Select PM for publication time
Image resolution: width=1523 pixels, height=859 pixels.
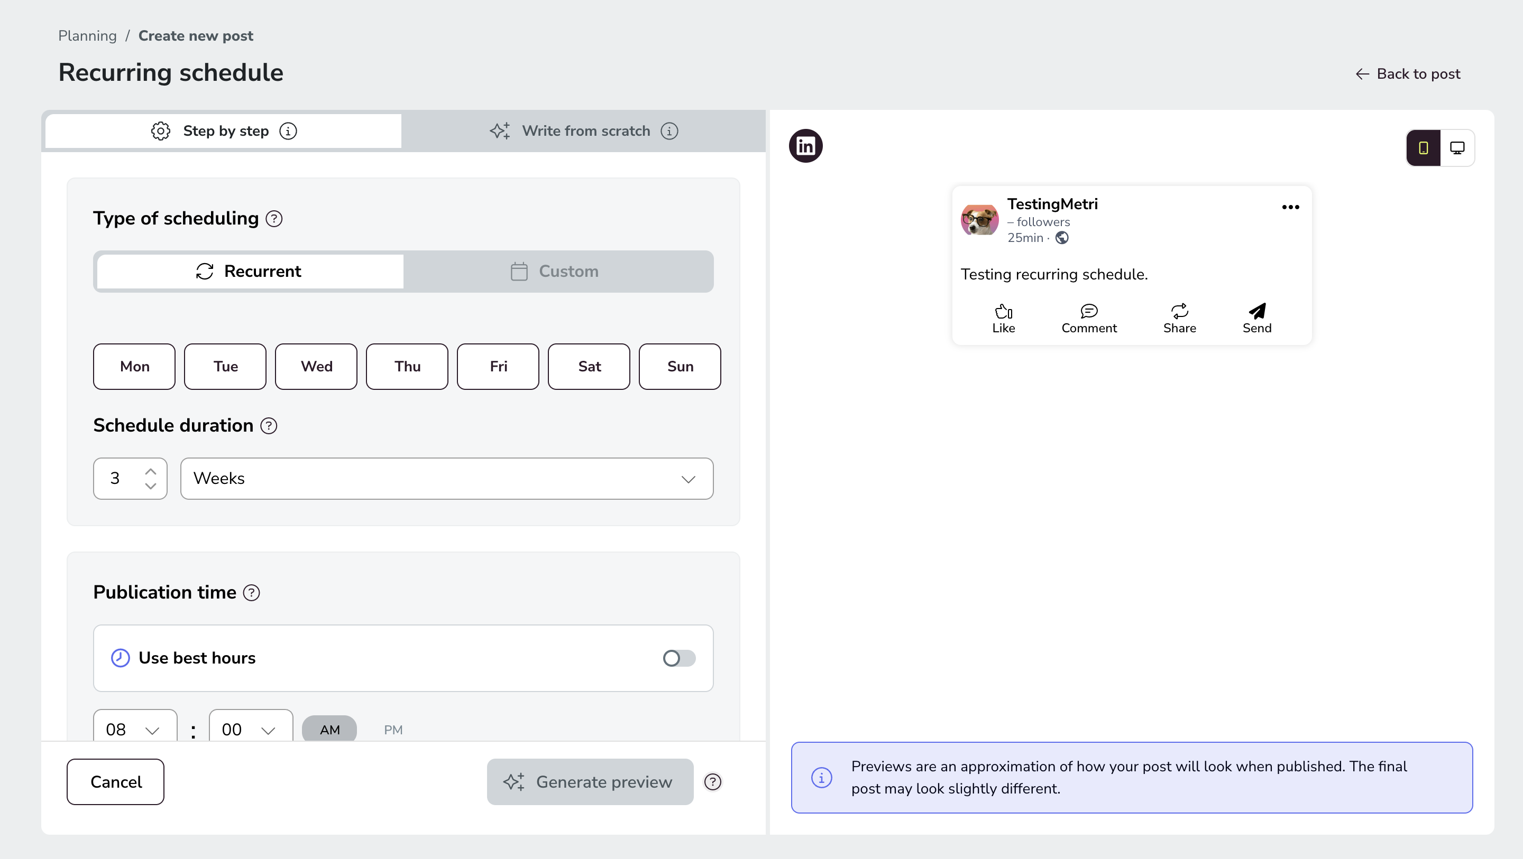(393, 730)
